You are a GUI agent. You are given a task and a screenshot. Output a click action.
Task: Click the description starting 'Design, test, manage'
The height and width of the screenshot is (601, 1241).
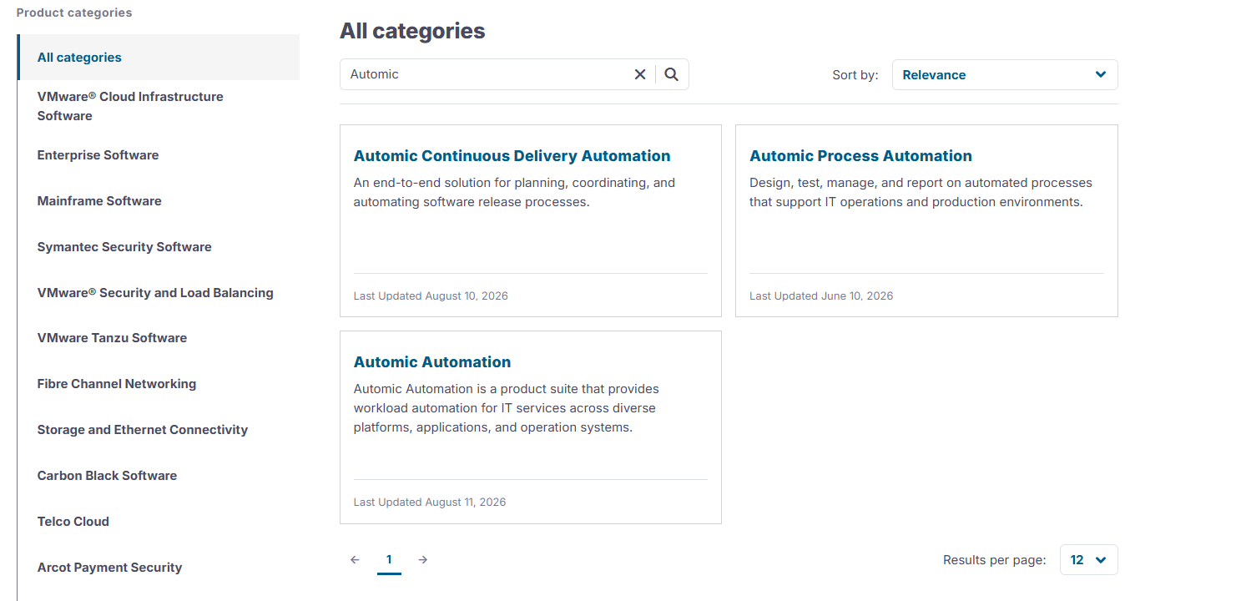[921, 192]
